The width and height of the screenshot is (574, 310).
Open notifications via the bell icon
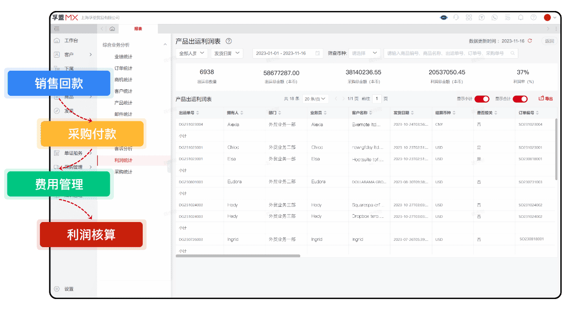[x=519, y=17]
